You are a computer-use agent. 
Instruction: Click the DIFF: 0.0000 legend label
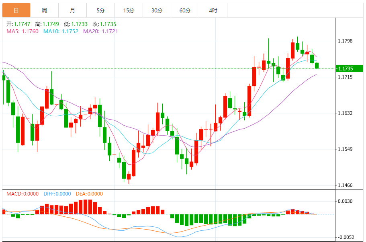56,194
